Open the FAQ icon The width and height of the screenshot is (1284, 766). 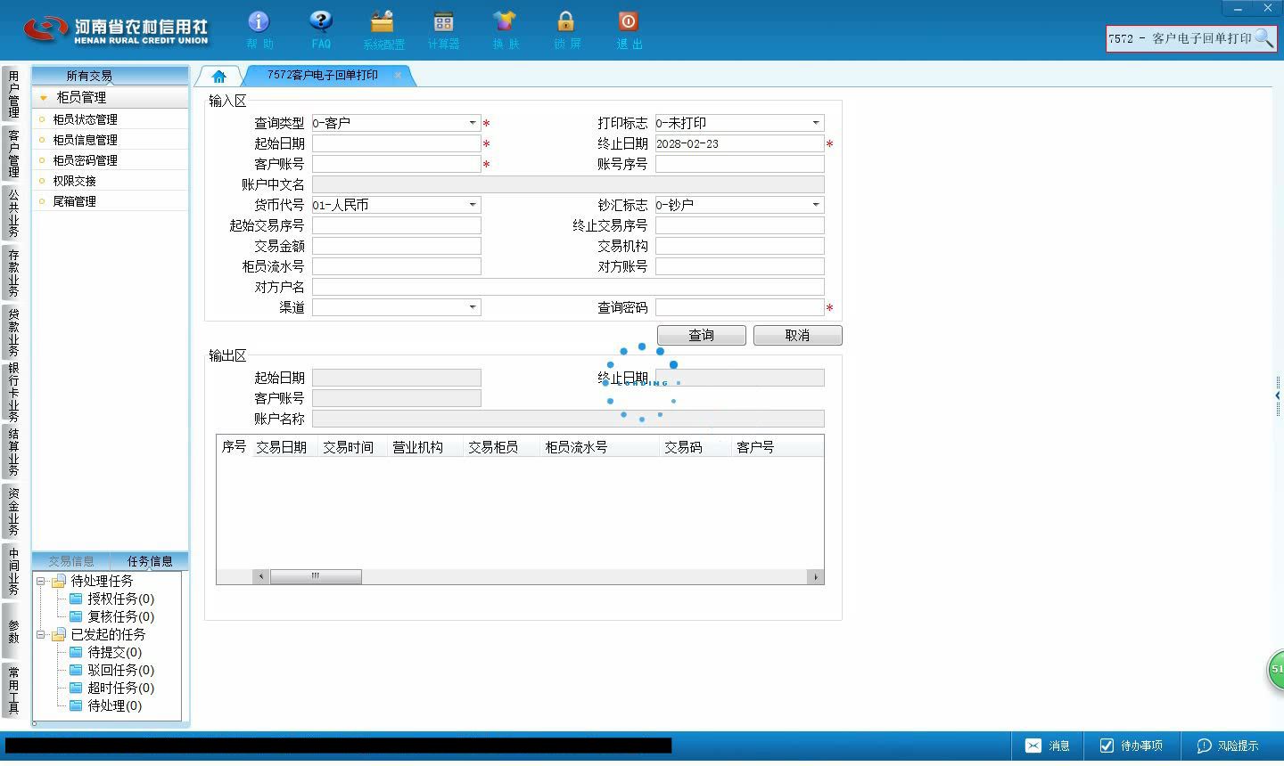[x=321, y=29]
